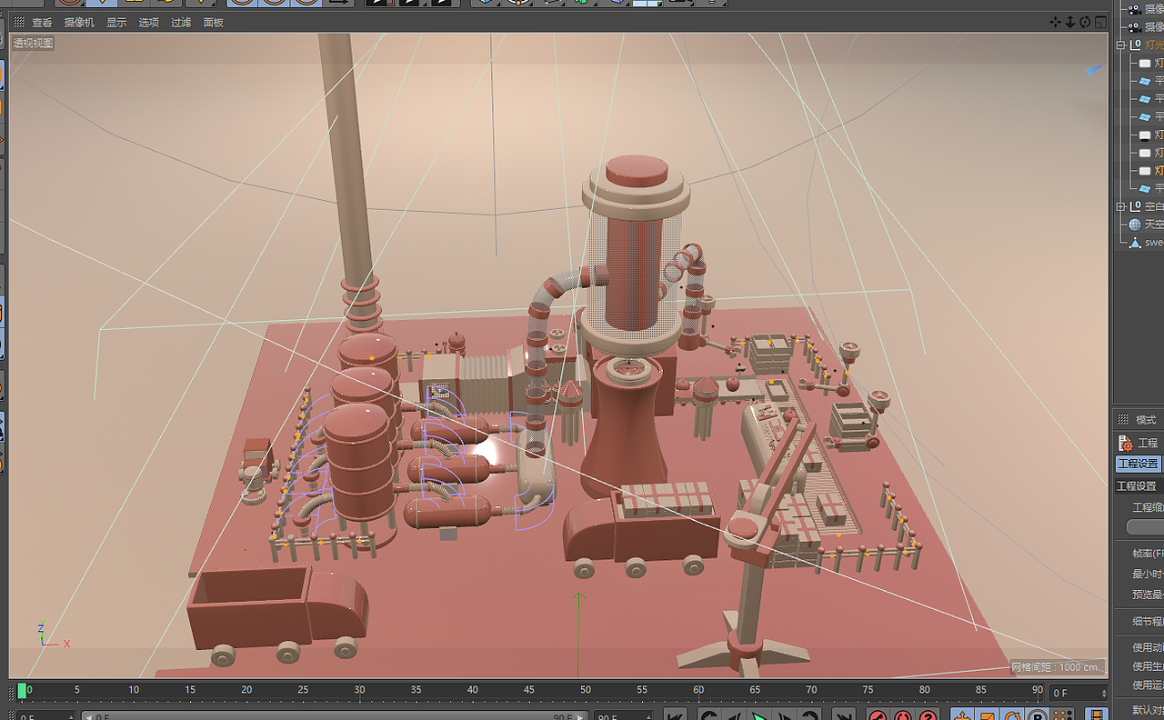Click the green Play forward button

759,716
